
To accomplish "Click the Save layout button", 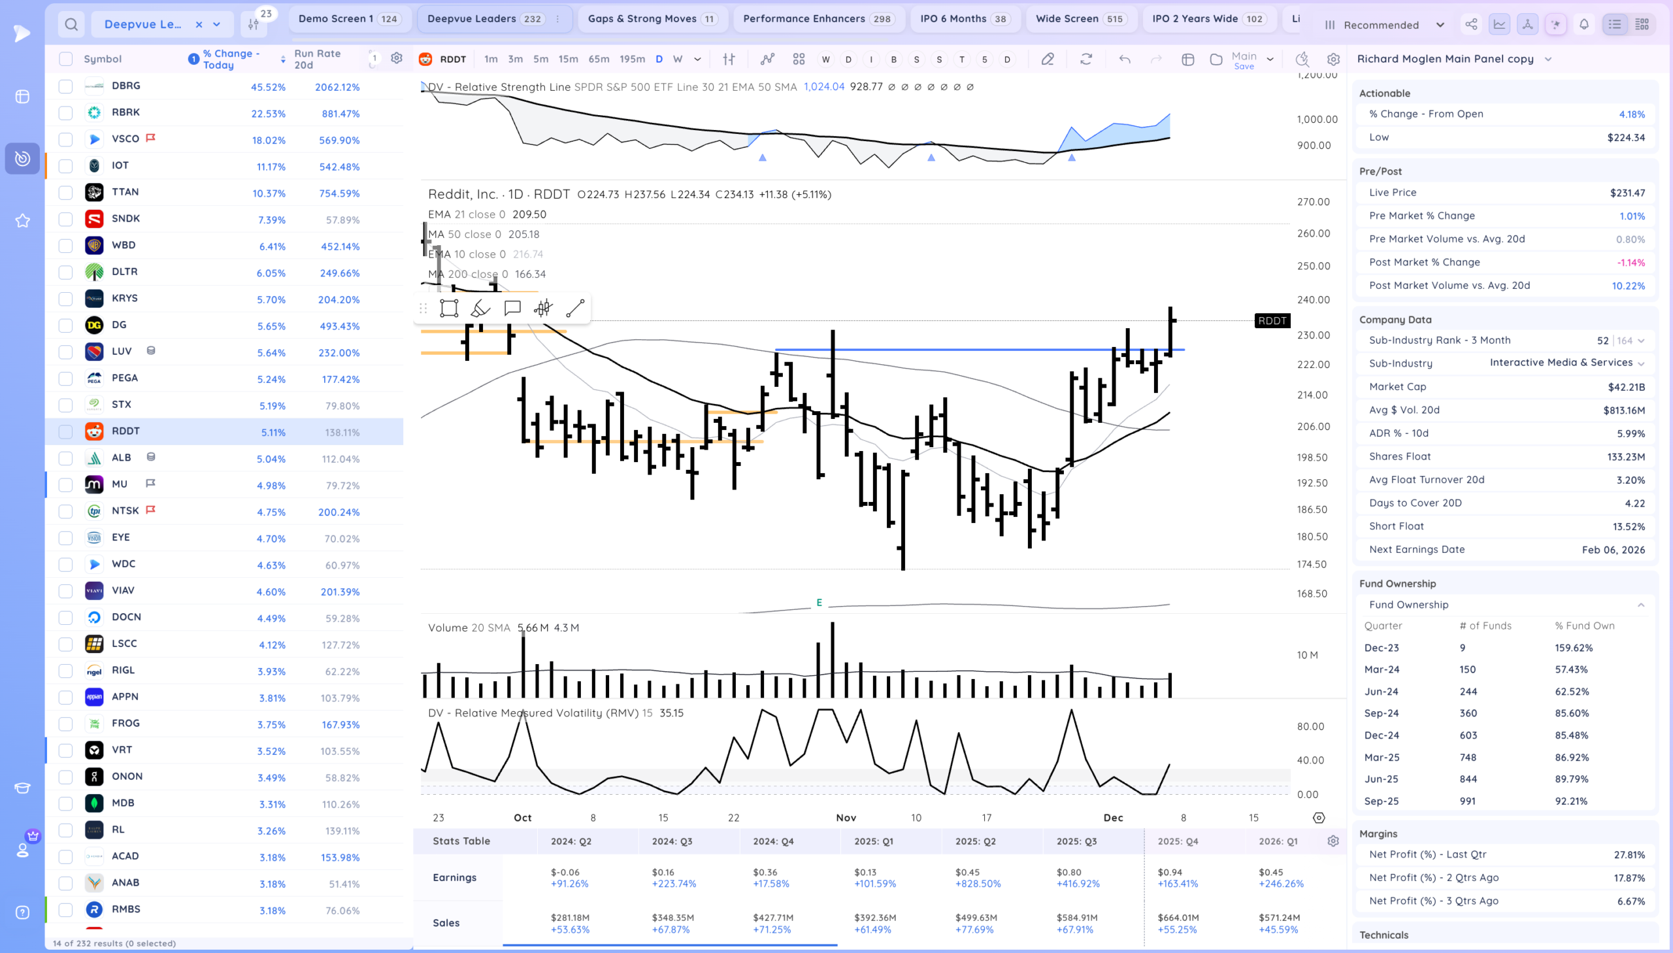I will (1243, 66).
